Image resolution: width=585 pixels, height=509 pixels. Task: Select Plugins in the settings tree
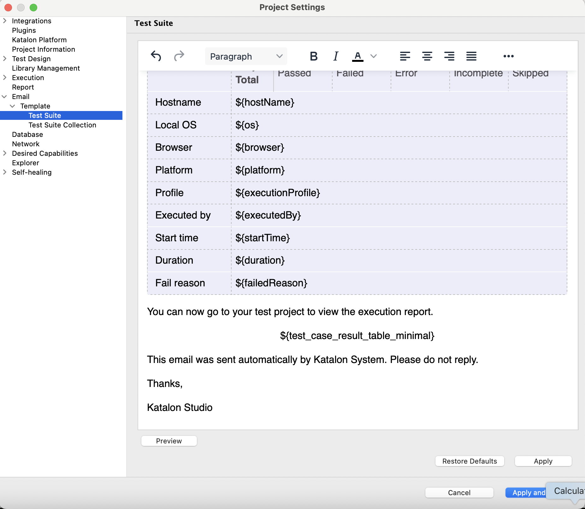tap(24, 30)
